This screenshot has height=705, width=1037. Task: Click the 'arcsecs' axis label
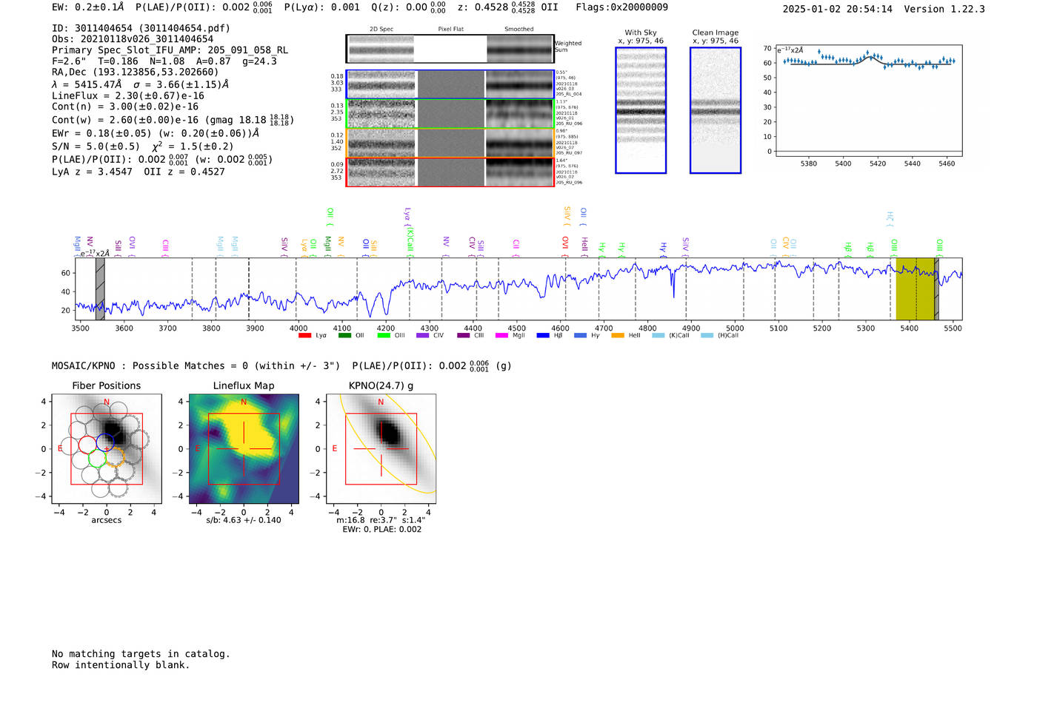point(107,520)
